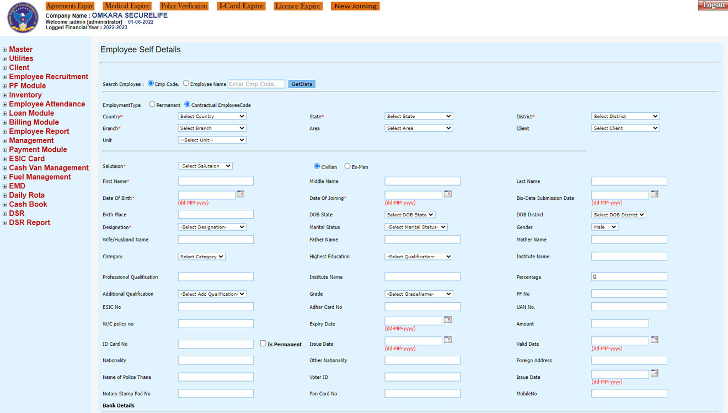The height and width of the screenshot is (413, 728).
Task: Open the Select Country dropdown
Action: point(212,116)
